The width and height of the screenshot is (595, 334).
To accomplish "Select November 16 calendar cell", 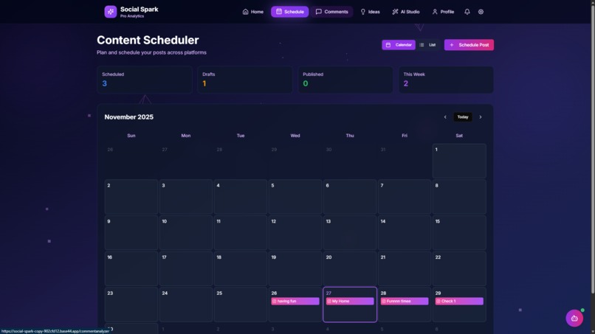I will coord(131,268).
